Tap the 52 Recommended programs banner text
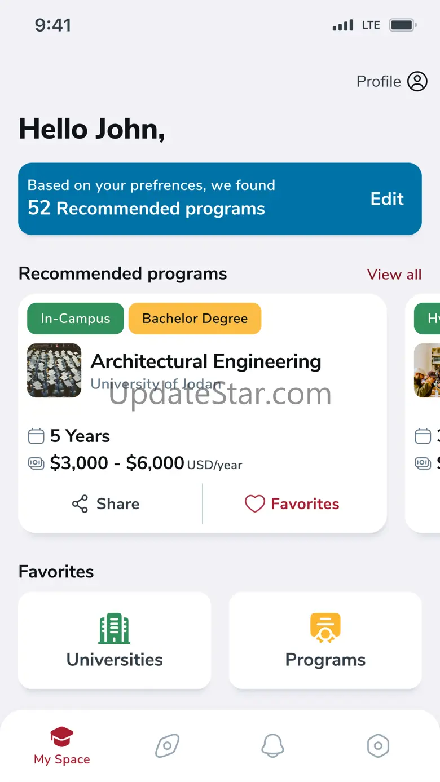The height and width of the screenshot is (782, 440). coord(146,209)
